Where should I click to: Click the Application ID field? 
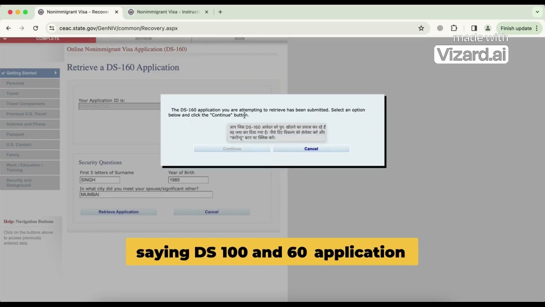point(120,106)
